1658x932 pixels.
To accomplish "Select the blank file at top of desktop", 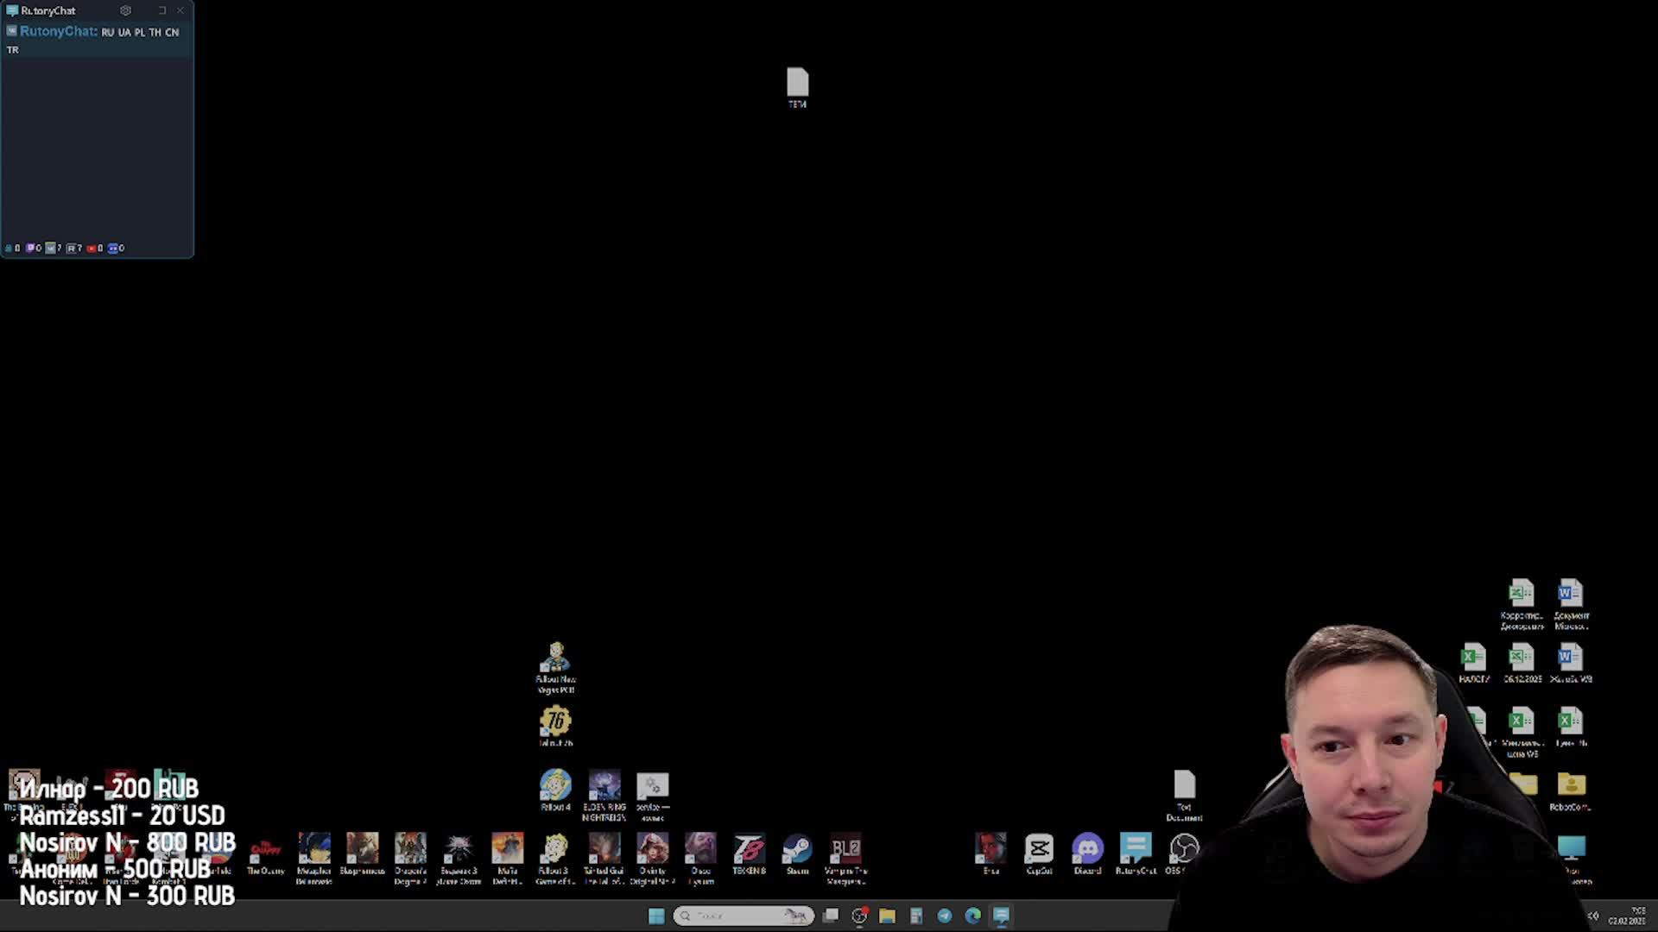I will click(797, 84).
